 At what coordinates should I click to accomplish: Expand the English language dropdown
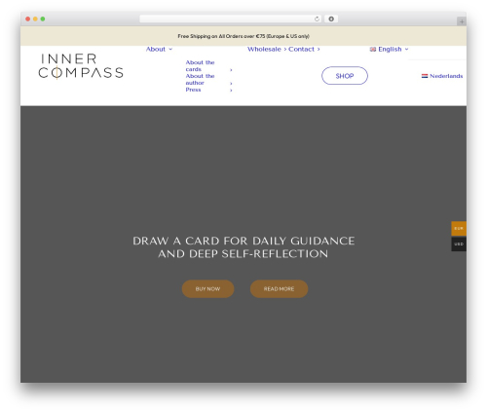(389, 49)
